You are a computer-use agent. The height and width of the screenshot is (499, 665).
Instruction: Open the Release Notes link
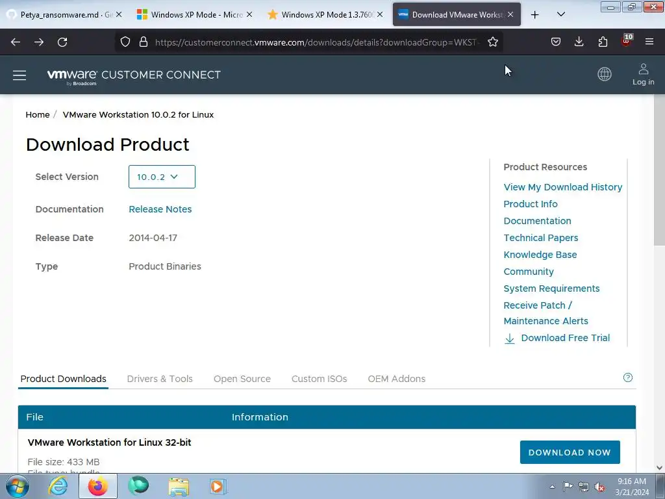pyautogui.click(x=160, y=209)
